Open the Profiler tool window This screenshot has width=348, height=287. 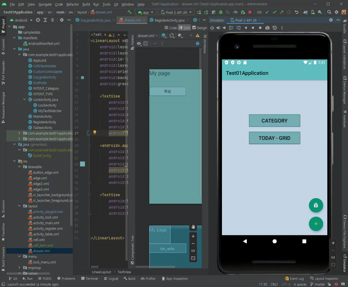[x=148, y=278]
